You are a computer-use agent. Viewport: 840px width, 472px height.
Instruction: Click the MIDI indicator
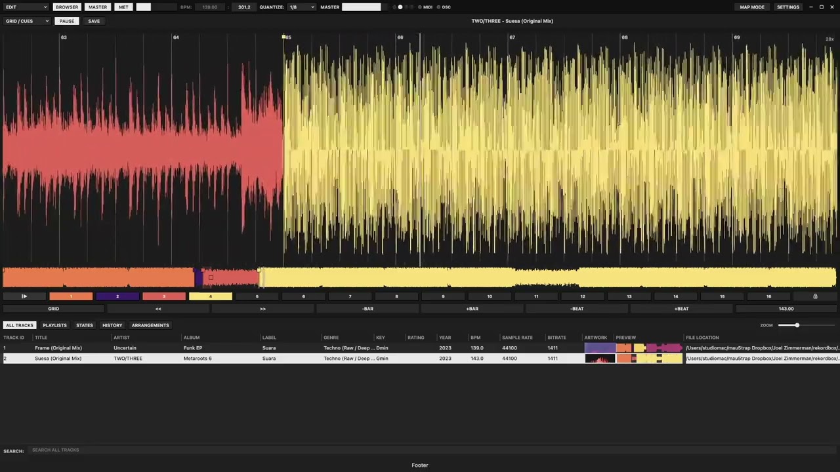[425, 7]
